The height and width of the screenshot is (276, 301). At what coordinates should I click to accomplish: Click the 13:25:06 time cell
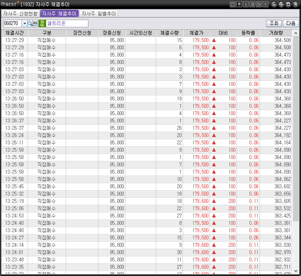[15, 208]
